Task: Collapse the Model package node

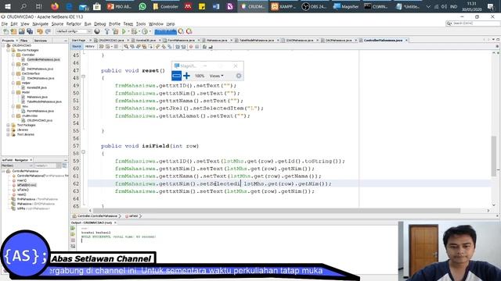Action: (x=13, y=92)
